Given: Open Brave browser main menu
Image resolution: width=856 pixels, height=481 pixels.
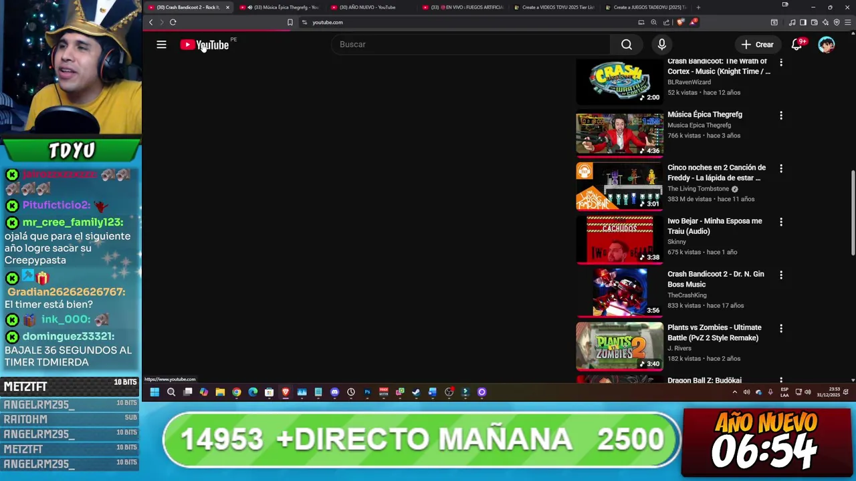Looking at the screenshot, I should point(848,22).
